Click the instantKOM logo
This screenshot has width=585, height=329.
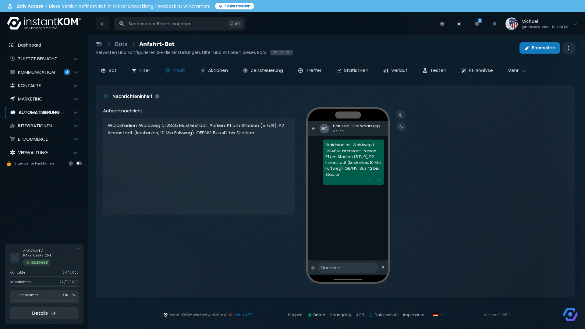(44, 23)
